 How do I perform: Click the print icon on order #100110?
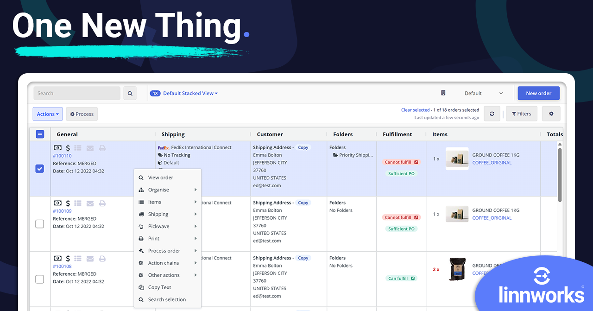point(102,148)
